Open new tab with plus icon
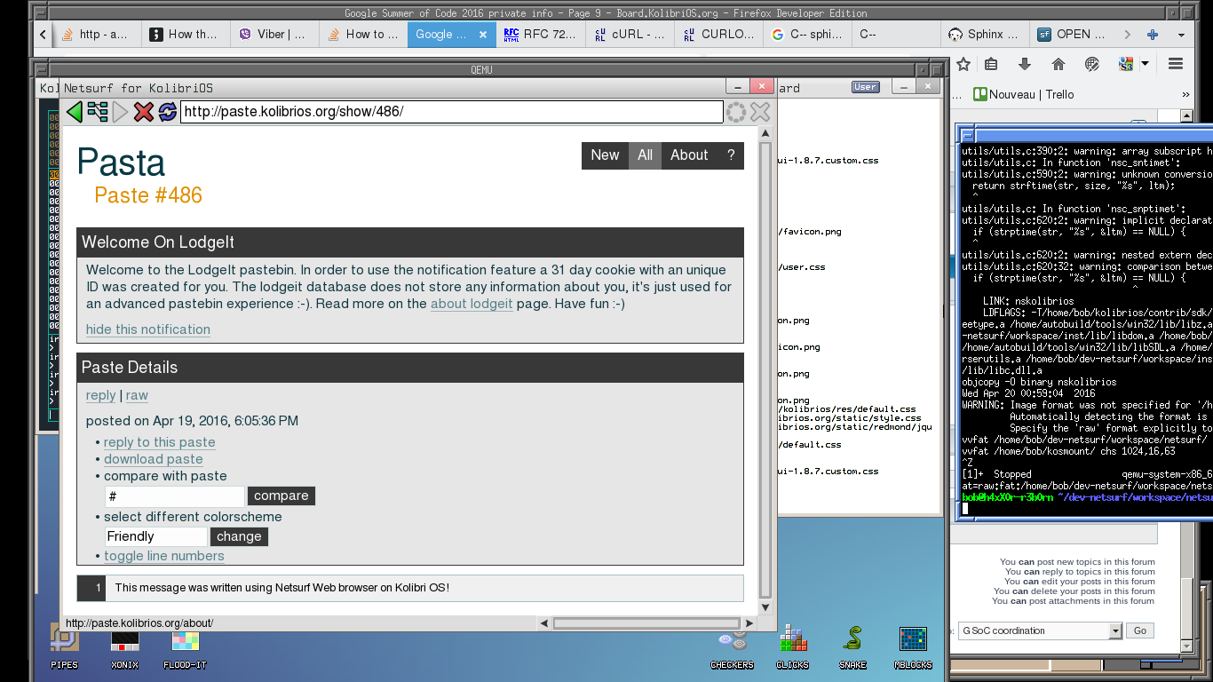 [1153, 35]
